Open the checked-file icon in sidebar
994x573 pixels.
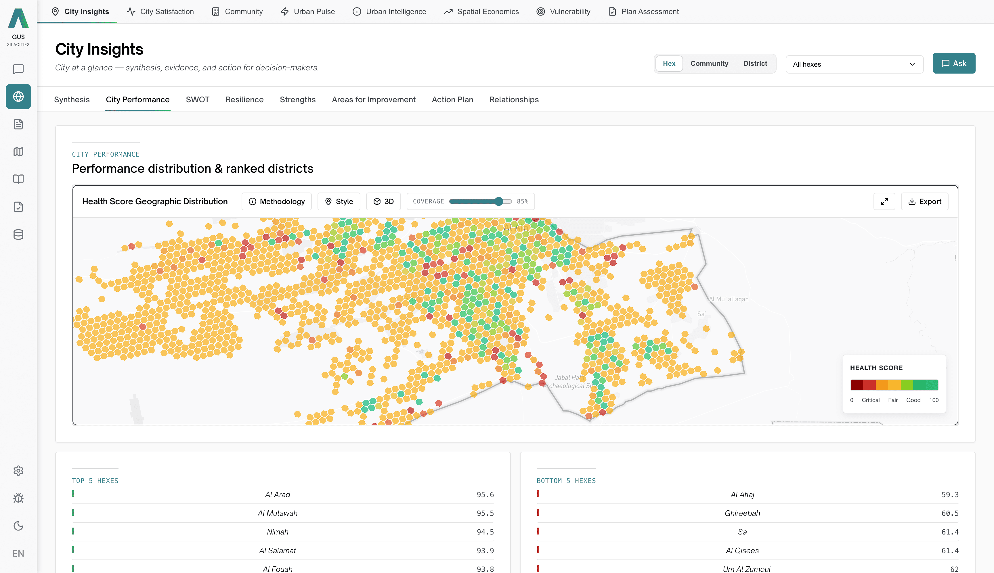click(18, 207)
